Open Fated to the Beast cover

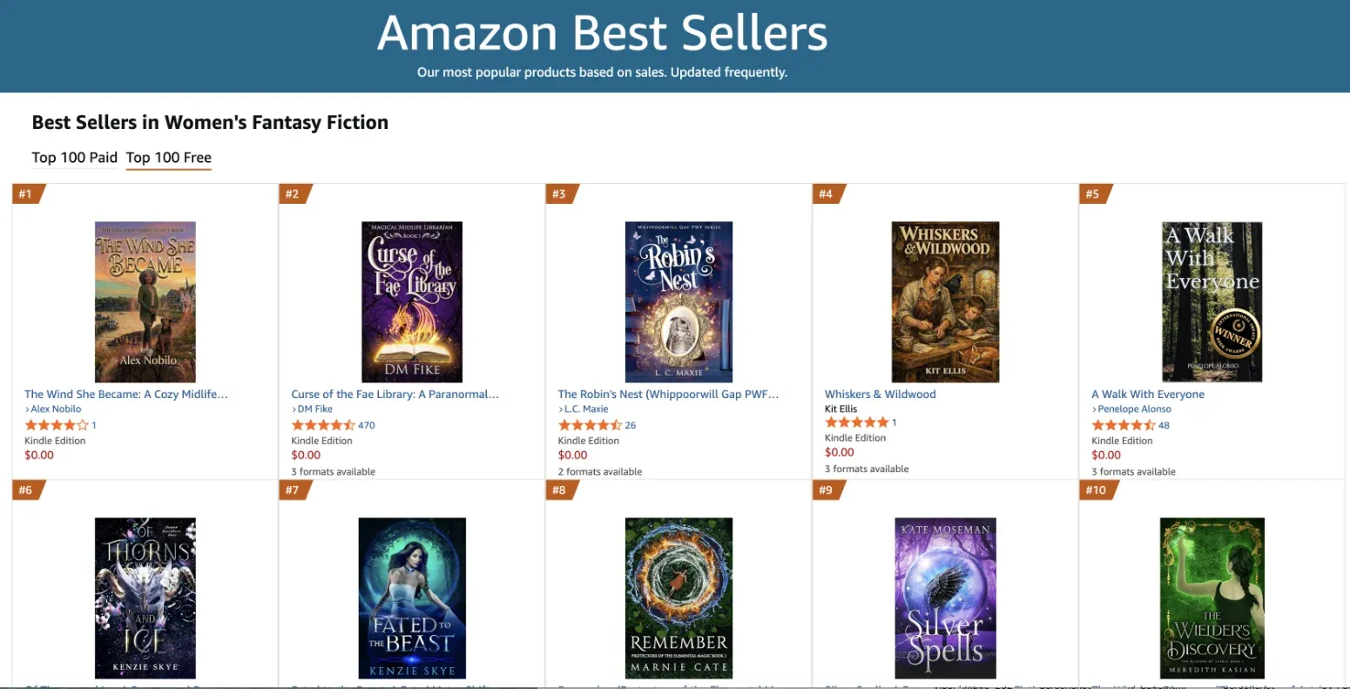point(412,598)
